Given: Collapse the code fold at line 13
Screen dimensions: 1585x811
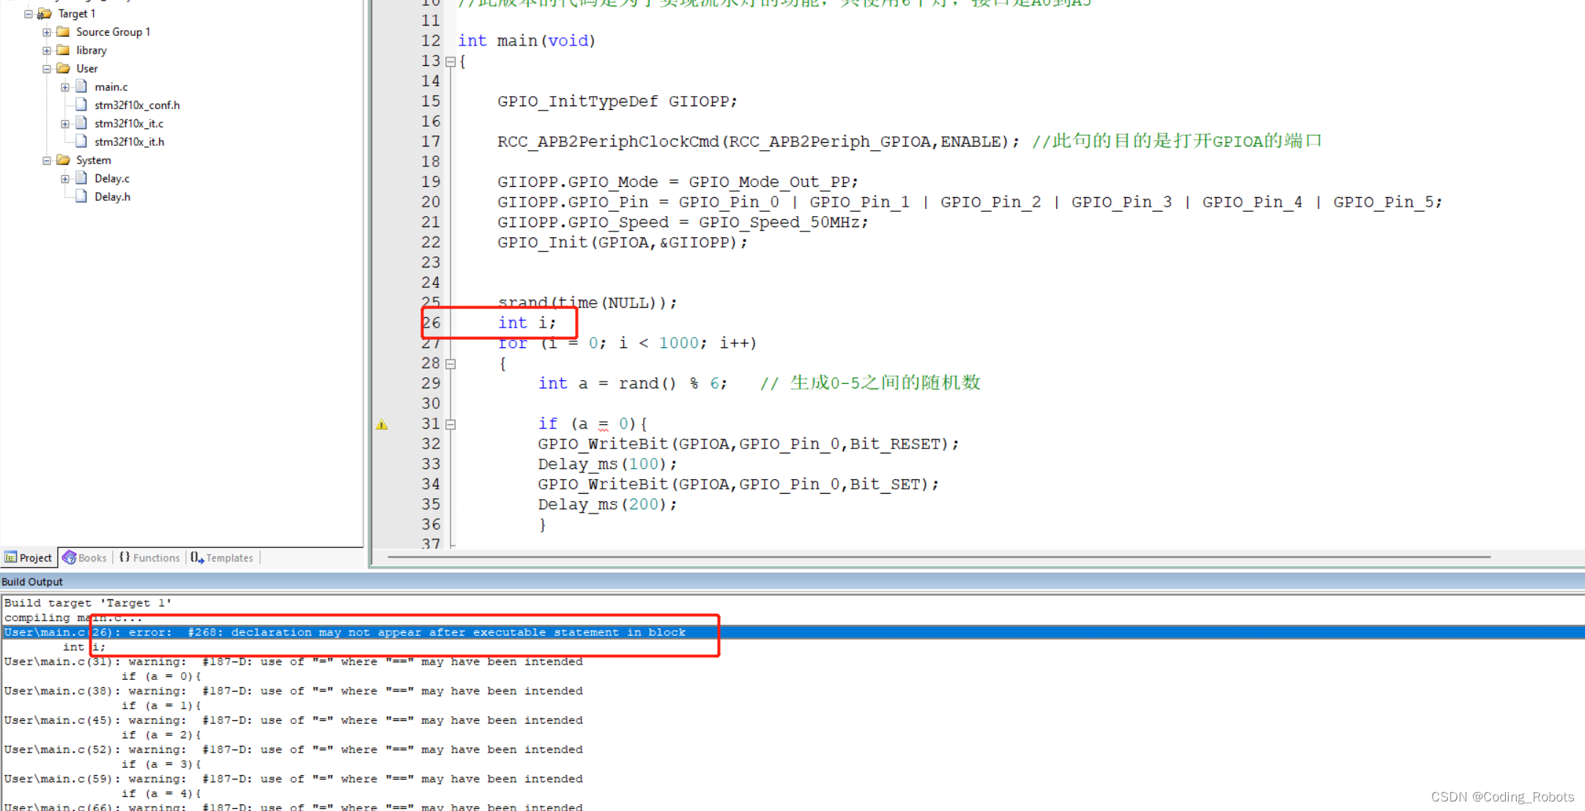Looking at the screenshot, I should click(450, 62).
